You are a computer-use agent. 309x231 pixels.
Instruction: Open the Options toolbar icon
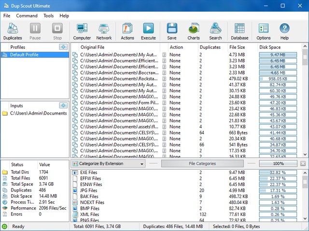[x=264, y=31]
